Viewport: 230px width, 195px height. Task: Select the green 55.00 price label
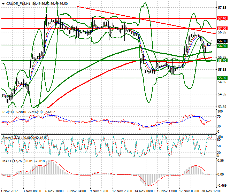tap(222, 78)
